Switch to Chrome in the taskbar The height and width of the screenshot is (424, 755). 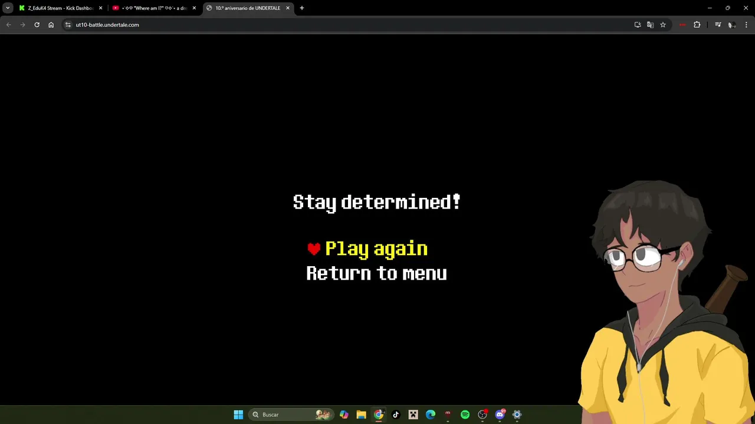click(379, 415)
